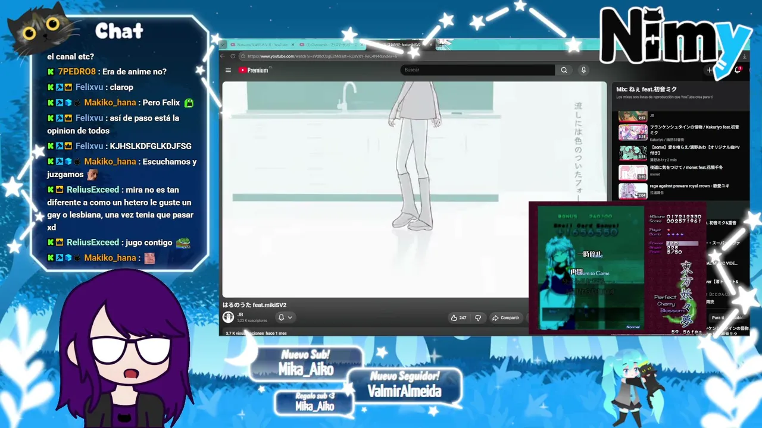762x428 pixels.
Task: Click the 3,7 K visualizaciones description text
Action: [256, 333]
